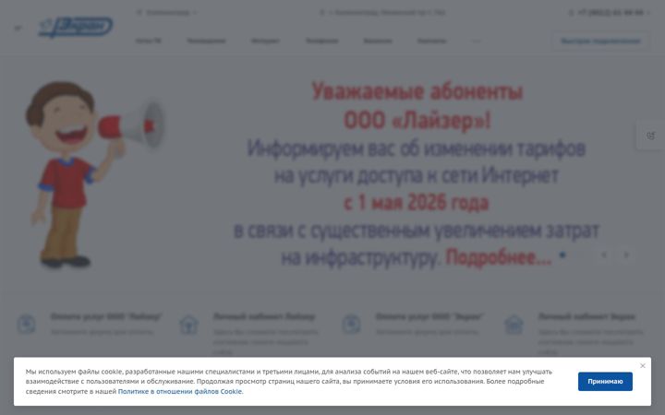The image size is (665, 415).
Task: Click the floating widget icon at right edge
Action: pyautogui.click(x=650, y=136)
